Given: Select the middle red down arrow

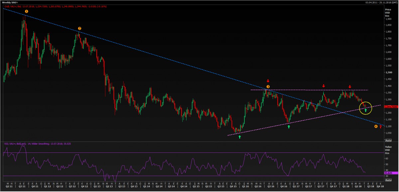Looking at the screenshot, I should pyautogui.click(x=324, y=86).
